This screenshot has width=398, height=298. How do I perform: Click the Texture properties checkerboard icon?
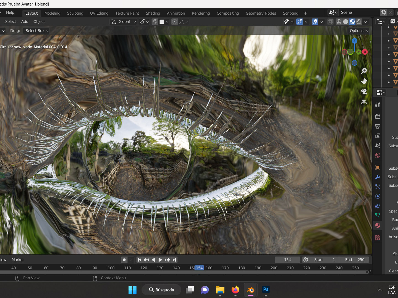click(x=378, y=237)
